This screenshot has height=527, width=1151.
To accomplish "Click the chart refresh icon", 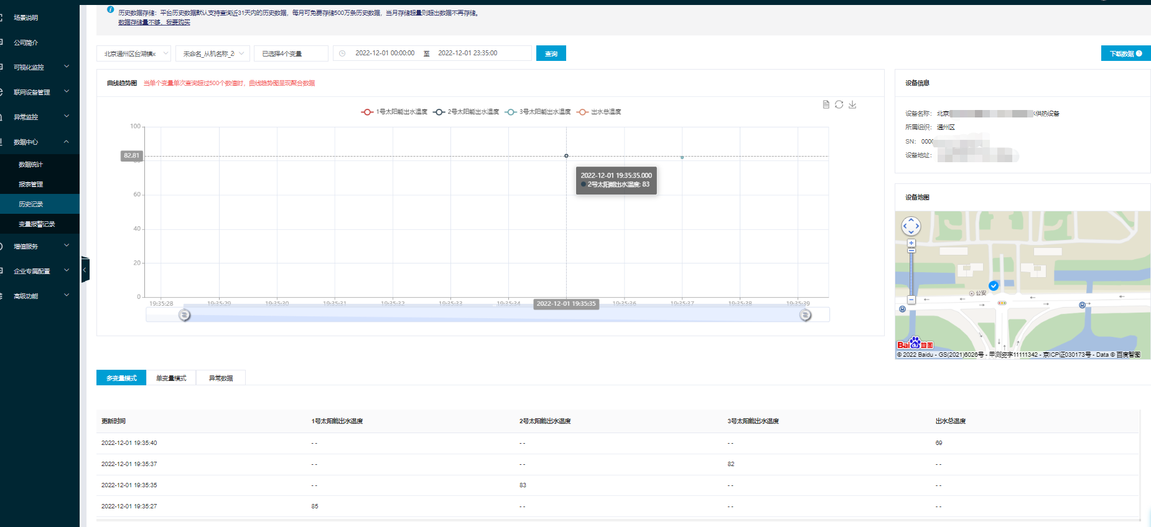I will point(839,104).
